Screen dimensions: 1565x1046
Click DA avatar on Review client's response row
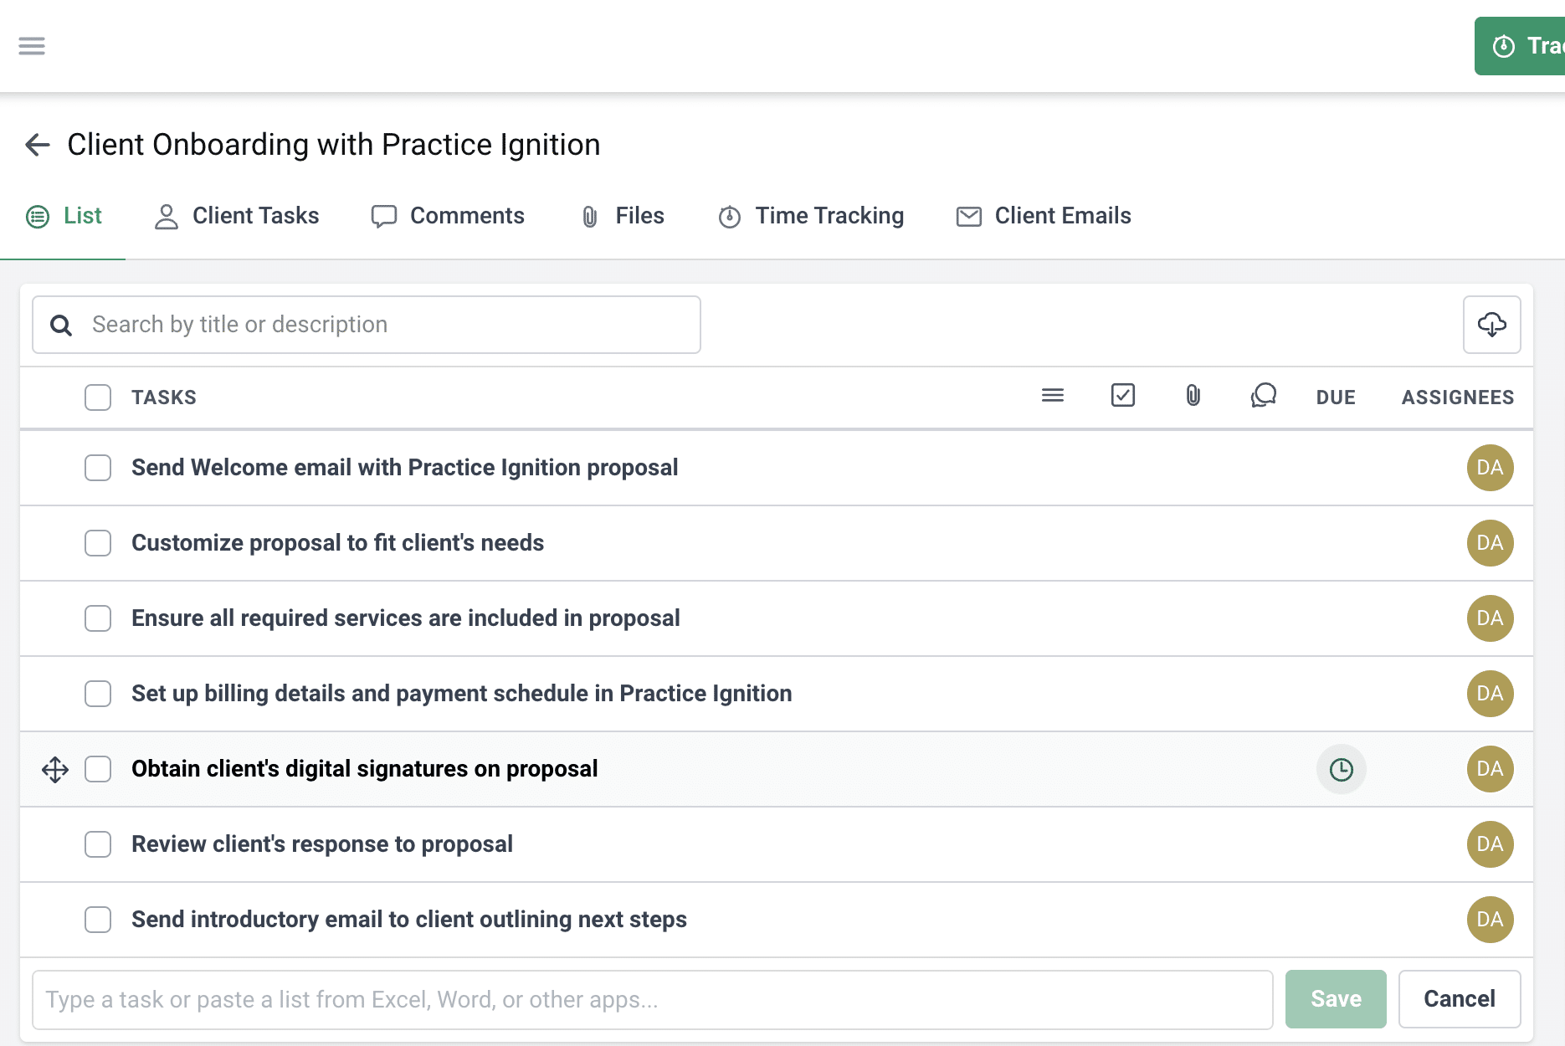(1491, 844)
